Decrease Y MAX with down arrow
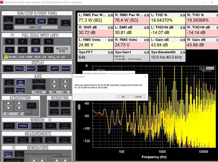 65,87
